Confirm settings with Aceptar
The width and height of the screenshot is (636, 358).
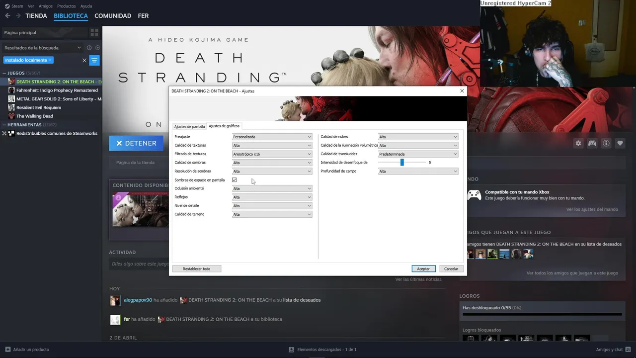pos(423,268)
